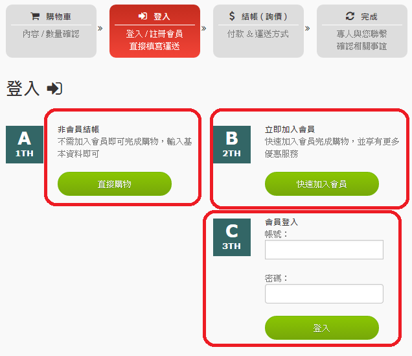Focus the 密碼 input field
Screen dimensions: 412x356
[324, 294]
